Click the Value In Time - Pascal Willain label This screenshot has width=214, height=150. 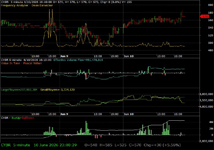tap(21, 63)
